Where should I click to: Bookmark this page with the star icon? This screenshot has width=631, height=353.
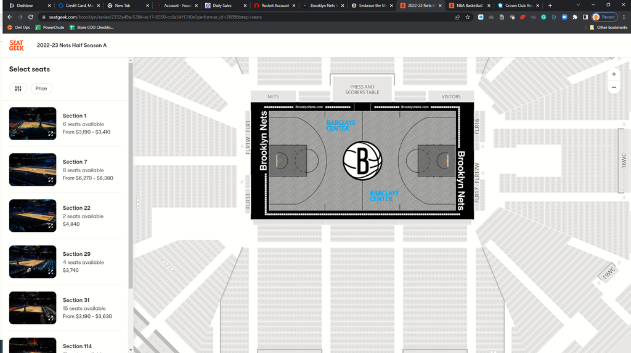click(468, 17)
